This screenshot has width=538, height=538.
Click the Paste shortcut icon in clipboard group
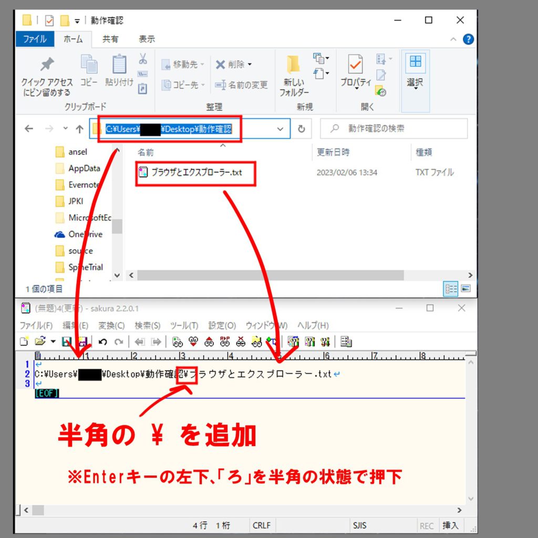tap(143, 89)
